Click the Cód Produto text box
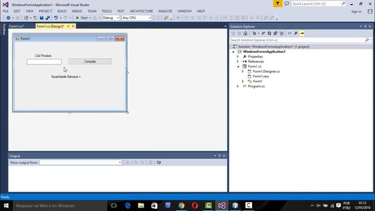This screenshot has width=375, height=211. pyautogui.click(x=44, y=62)
